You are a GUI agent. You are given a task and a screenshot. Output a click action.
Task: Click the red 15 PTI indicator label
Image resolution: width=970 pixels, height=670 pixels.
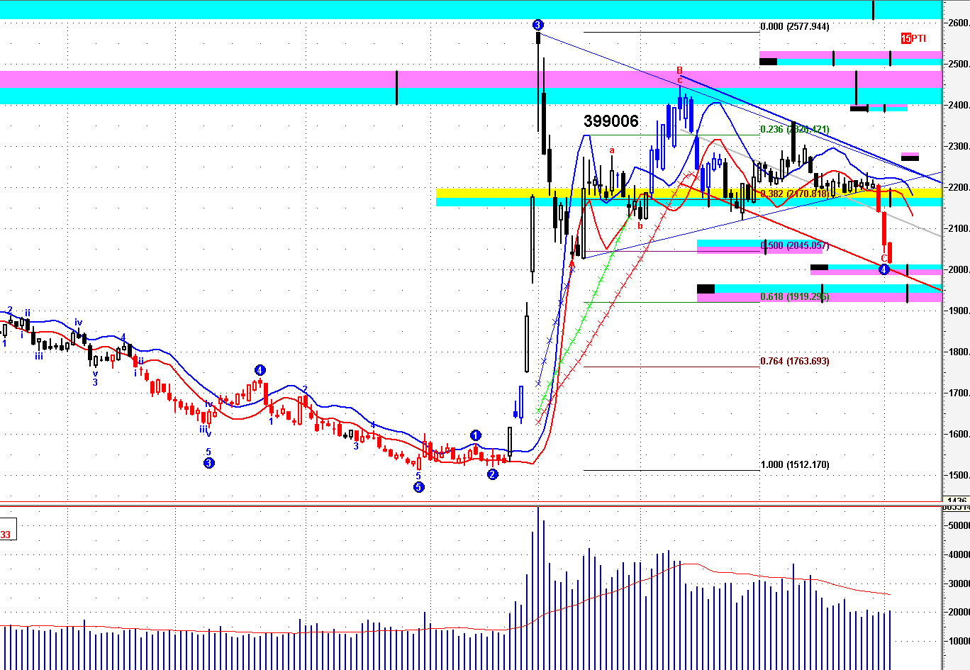point(913,38)
